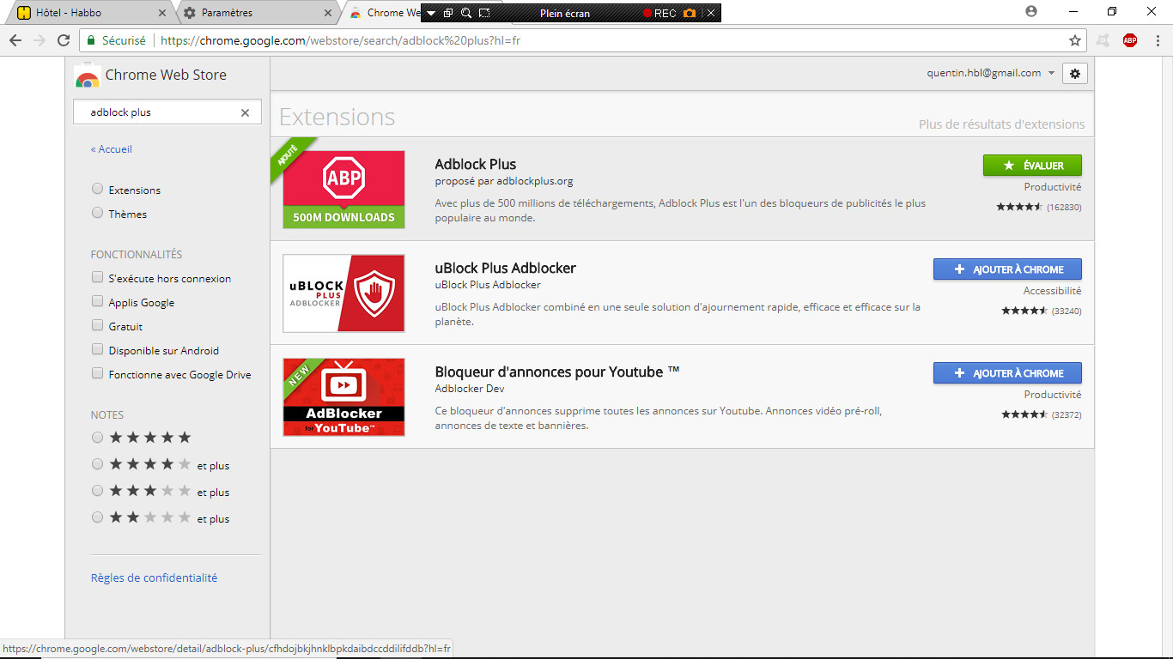Bookmark this page with the star icon

pos(1075,40)
